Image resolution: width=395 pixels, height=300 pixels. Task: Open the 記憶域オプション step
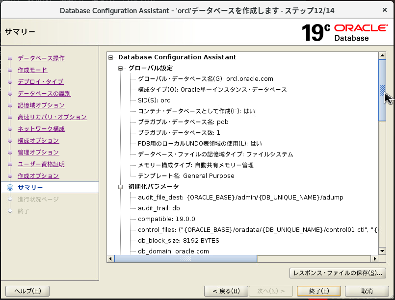coord(41,105)
